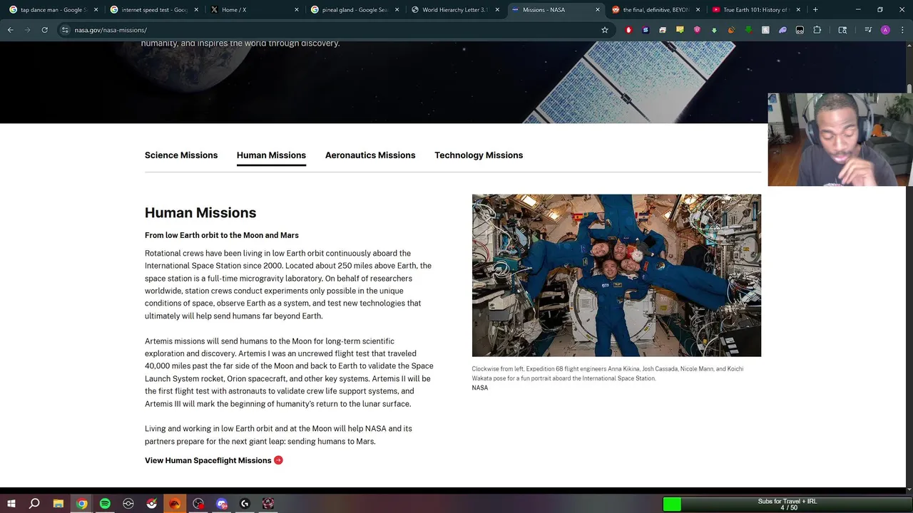
Task: Open View Human Spaceflight Missions link
Action: tap(208, 460)
